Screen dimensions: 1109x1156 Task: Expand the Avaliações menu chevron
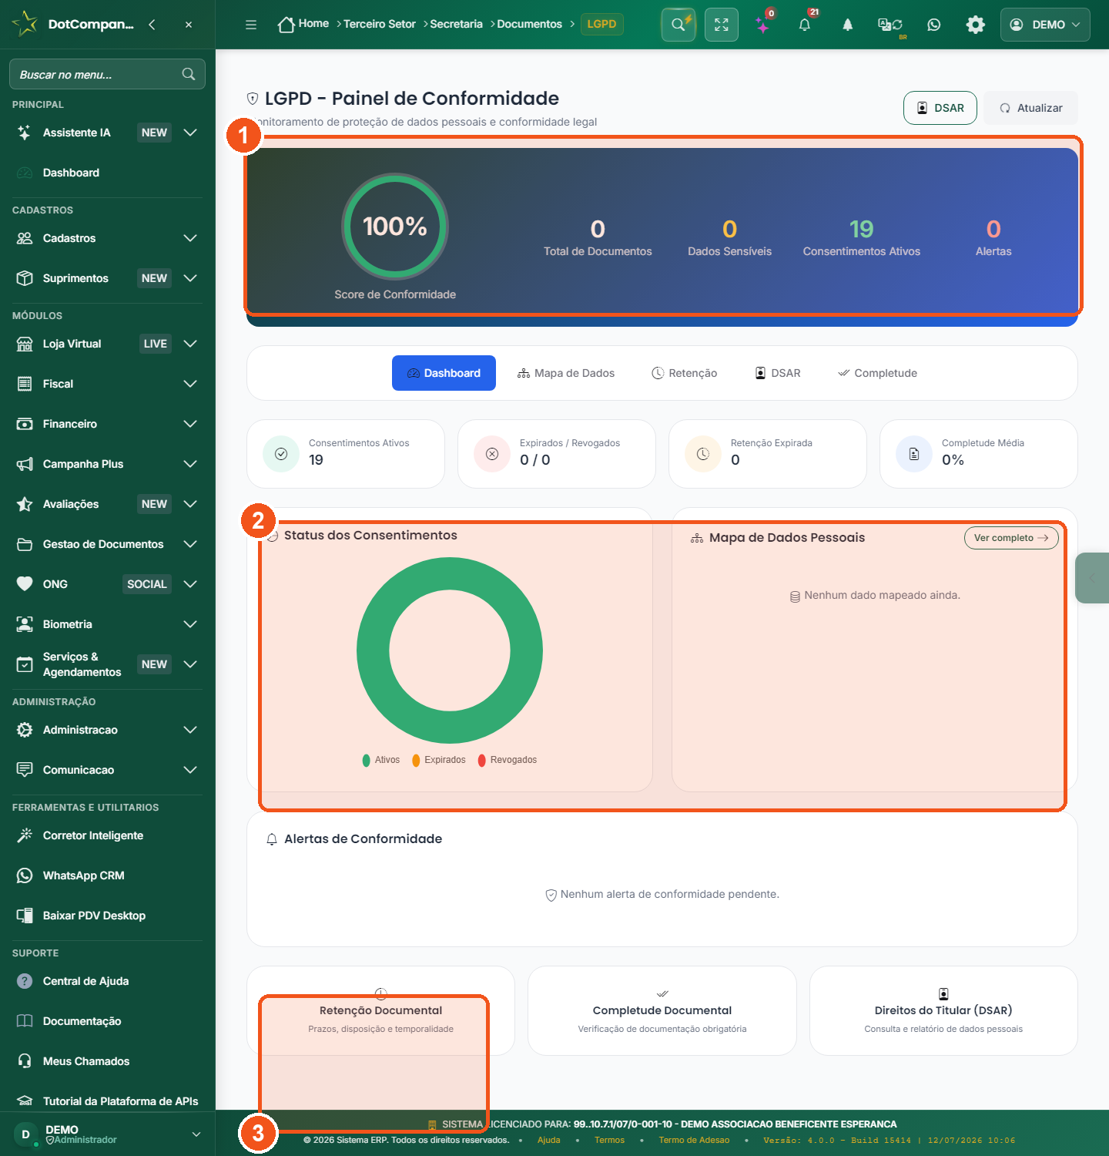click(190, 504)
